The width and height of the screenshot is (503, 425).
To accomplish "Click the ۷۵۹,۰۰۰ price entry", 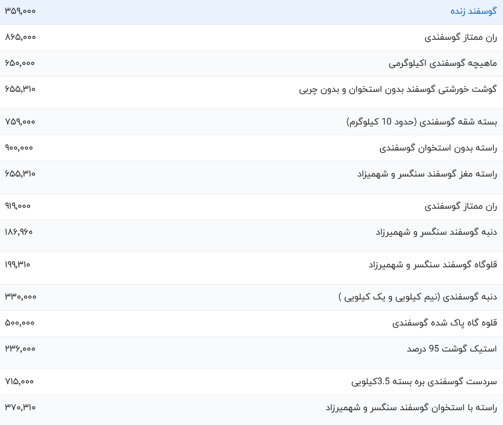I will (19, 121).
